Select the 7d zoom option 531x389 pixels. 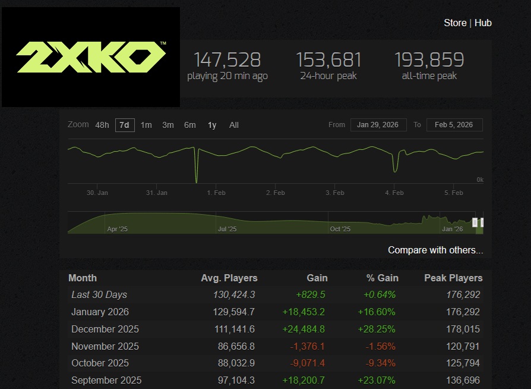point(125,125)
